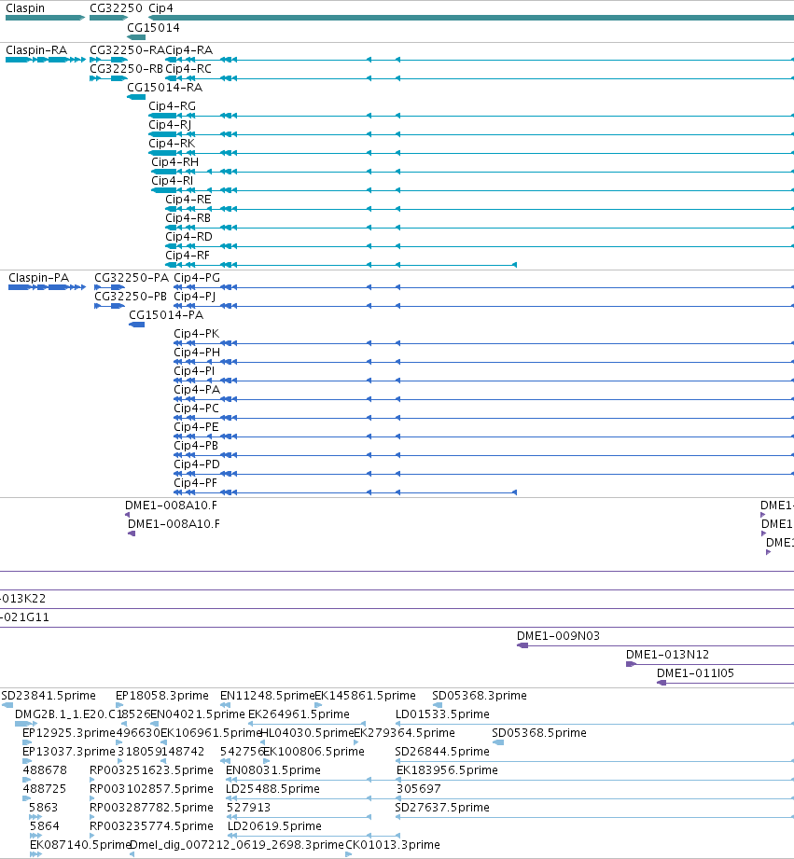Screen dimensions: 794x859
Task: Select the EK279364.5prime EST label
Action: tap(404, 732)
